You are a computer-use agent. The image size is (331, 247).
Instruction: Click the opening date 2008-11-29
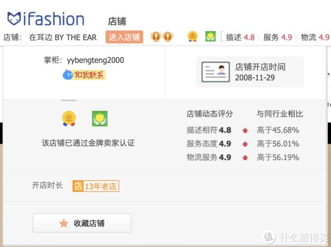click(255, 77)
